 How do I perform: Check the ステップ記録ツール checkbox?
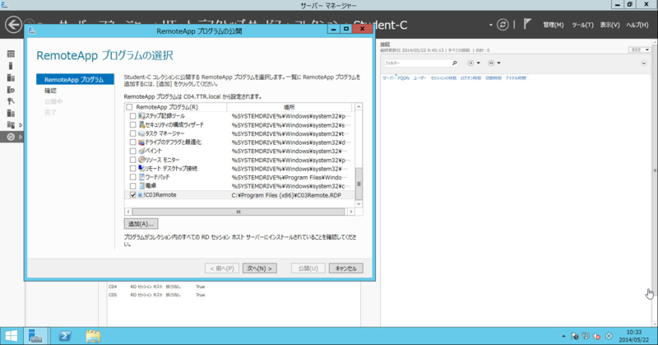tap(133, 116)
